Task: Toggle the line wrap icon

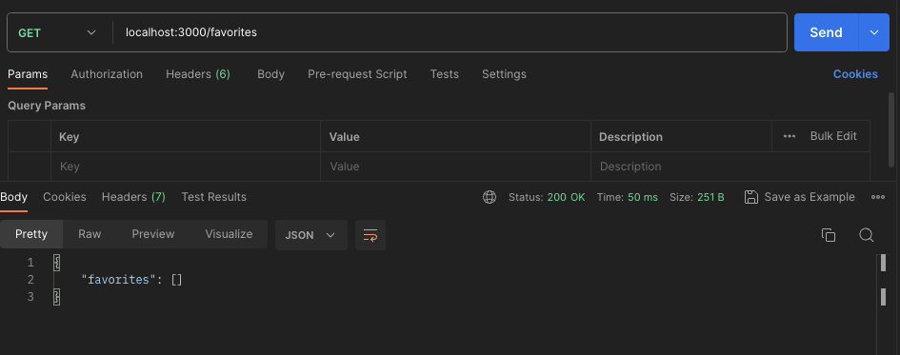Action: pos(370,235)
